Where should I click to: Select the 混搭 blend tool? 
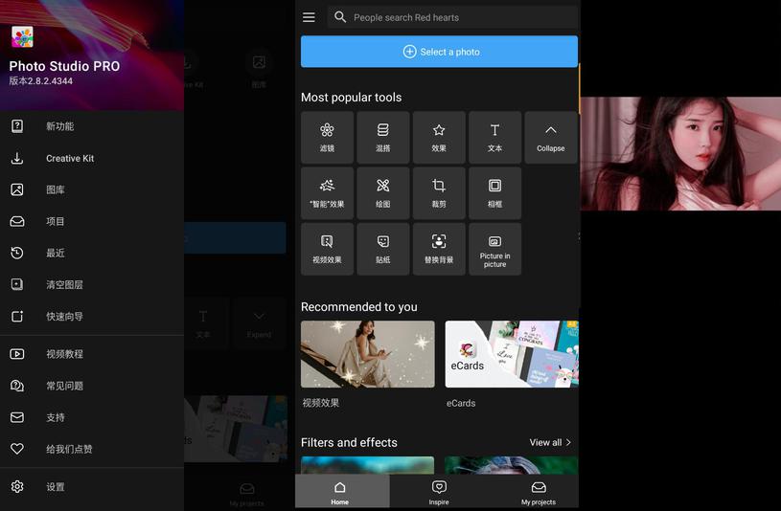[382, 137]
